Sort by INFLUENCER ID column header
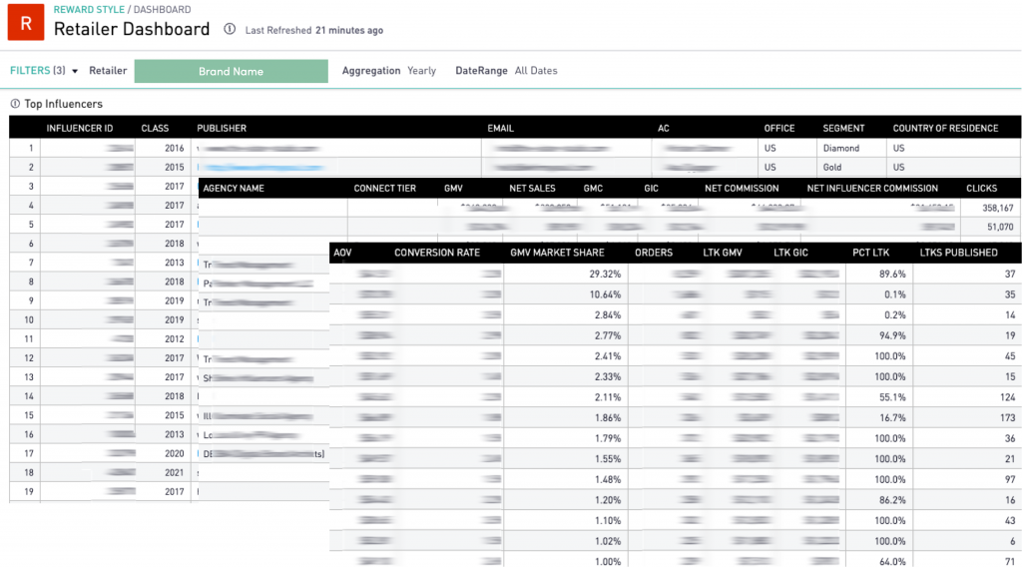The height and width of the screenshot is (567, 1022). (80, 129)
